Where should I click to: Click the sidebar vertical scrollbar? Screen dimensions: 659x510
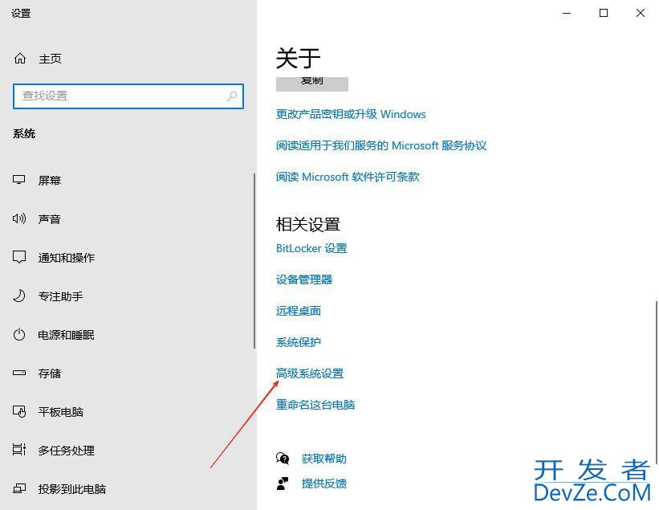(254, 261)
